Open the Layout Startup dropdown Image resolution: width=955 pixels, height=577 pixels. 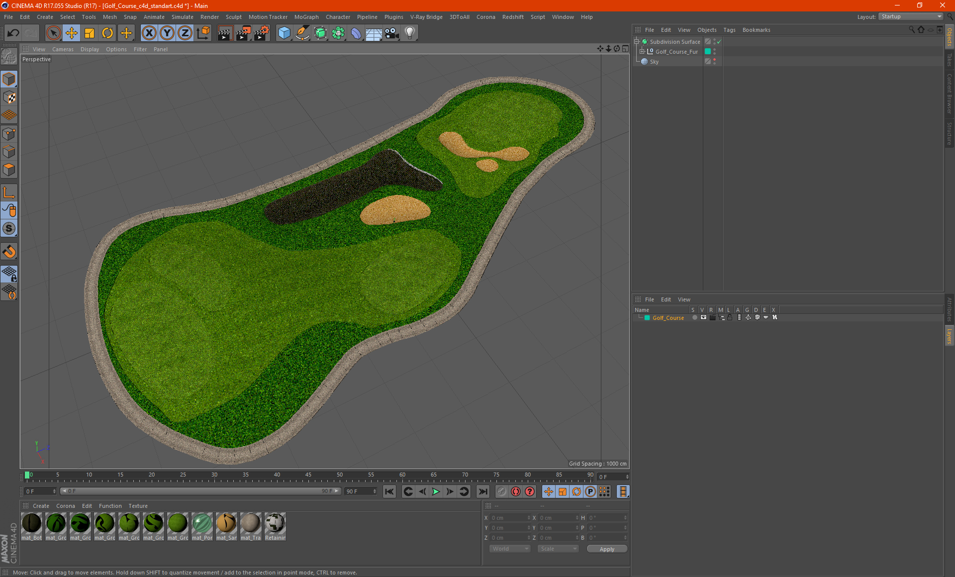click(911, 16)
